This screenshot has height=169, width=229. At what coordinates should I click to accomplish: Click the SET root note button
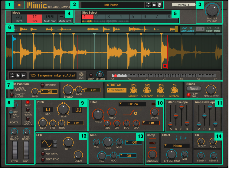[200, 29]
